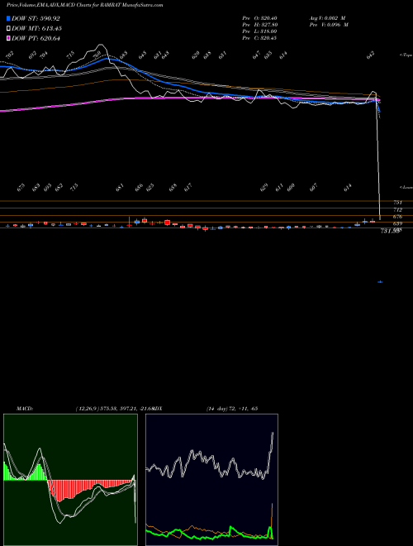The width and height of the screenshot is (413, 546).
Task: Click the blue DOW ST legend swatch
Action: coord(9,18)
